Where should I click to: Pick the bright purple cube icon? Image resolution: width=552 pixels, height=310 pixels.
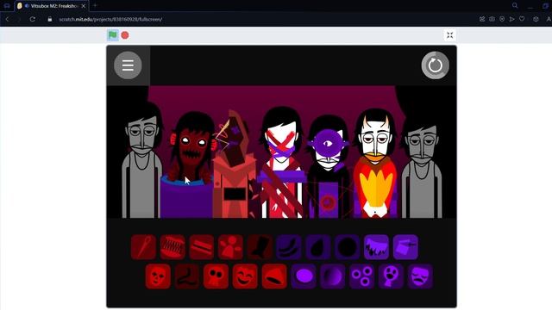pos(405,247)
